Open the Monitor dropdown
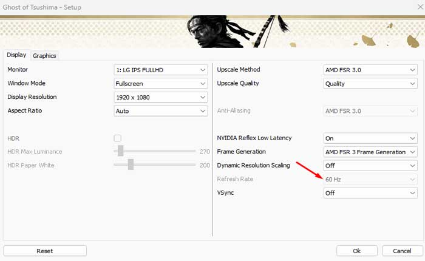Image resolution: width=425 pixels, height=261 pixels. coord(161,70)
